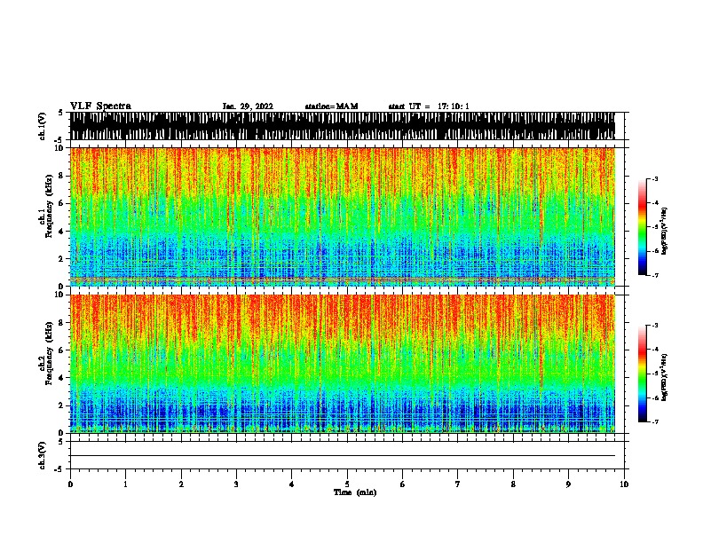Click the ch.1 spectrogram "4" kHz tick label

[62, 232]
